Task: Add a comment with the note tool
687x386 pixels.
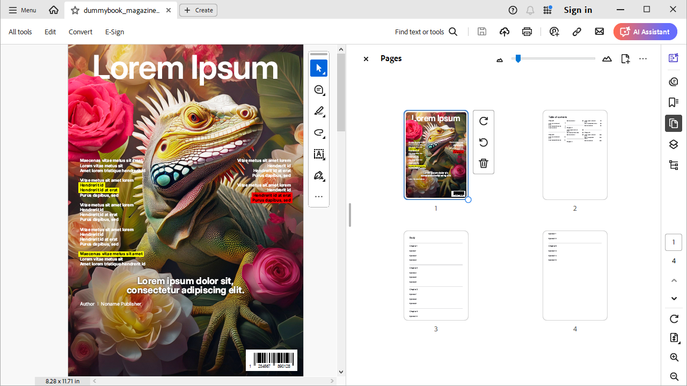Action: pos(319,90)
